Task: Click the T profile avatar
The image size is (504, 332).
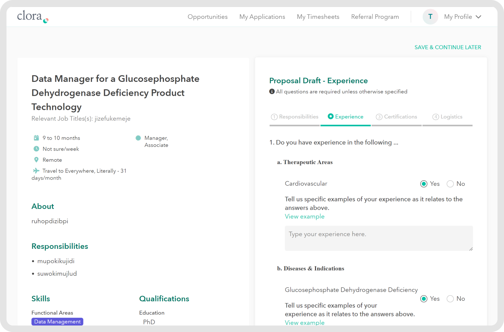Action: (430, 17)
